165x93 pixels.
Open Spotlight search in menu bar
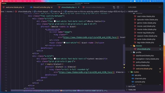[x=147, y=1]
